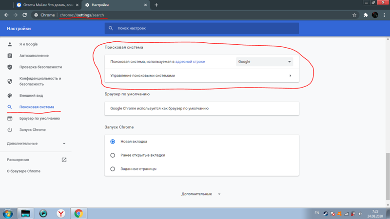Click the shield icon beside Проверка безопасности
Viewport: 390px width, 219px height.
tap(10, 67)
